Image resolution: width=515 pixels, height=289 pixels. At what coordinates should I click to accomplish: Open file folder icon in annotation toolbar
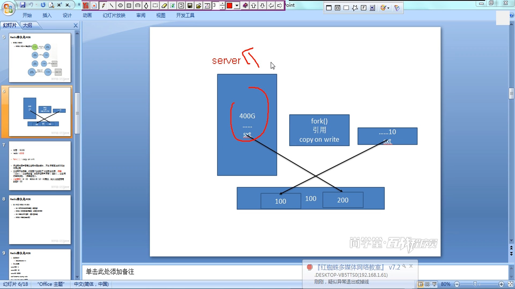click(199, 6)
